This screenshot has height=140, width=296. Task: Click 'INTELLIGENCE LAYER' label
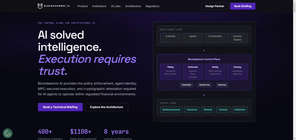[171, 29]
